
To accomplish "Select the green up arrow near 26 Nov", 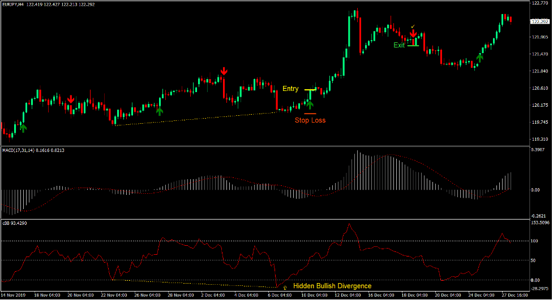I will (160, 111).
